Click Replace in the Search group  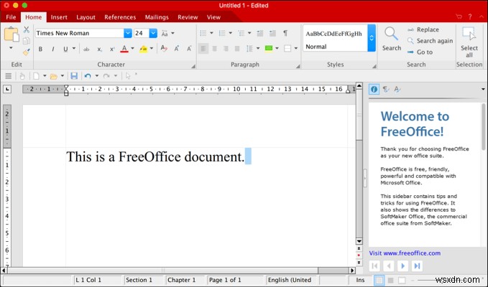(x=423, y=29)
